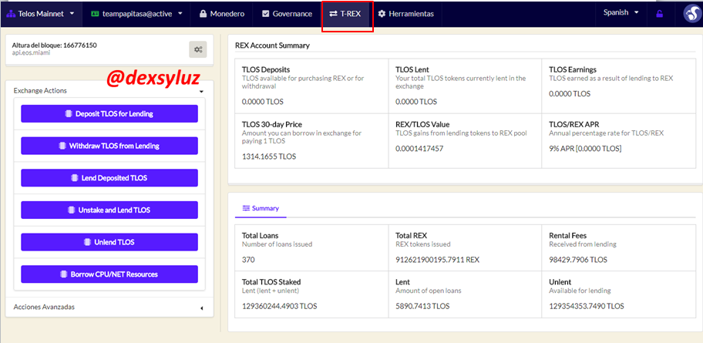The width and height of the screenshot is (703, 343).
Task: Click the TLOS 30-day Price label
Action: coord(271,125)
